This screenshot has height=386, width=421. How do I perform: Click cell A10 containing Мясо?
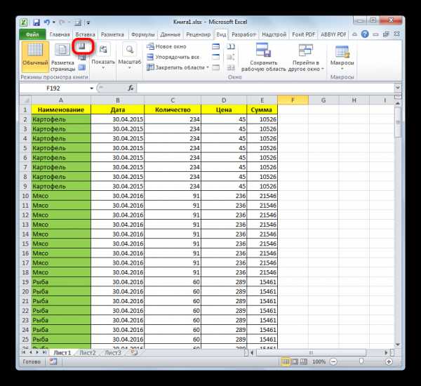click(61, 196)
